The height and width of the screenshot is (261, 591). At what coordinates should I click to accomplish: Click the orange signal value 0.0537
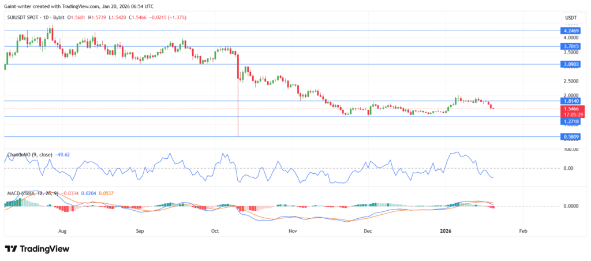106,193
